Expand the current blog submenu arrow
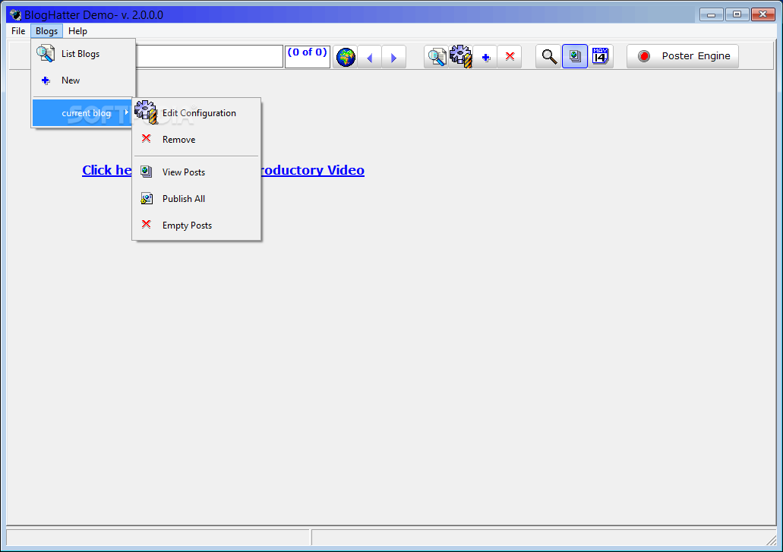Viewport: 783px width, 552px height. 126,113
